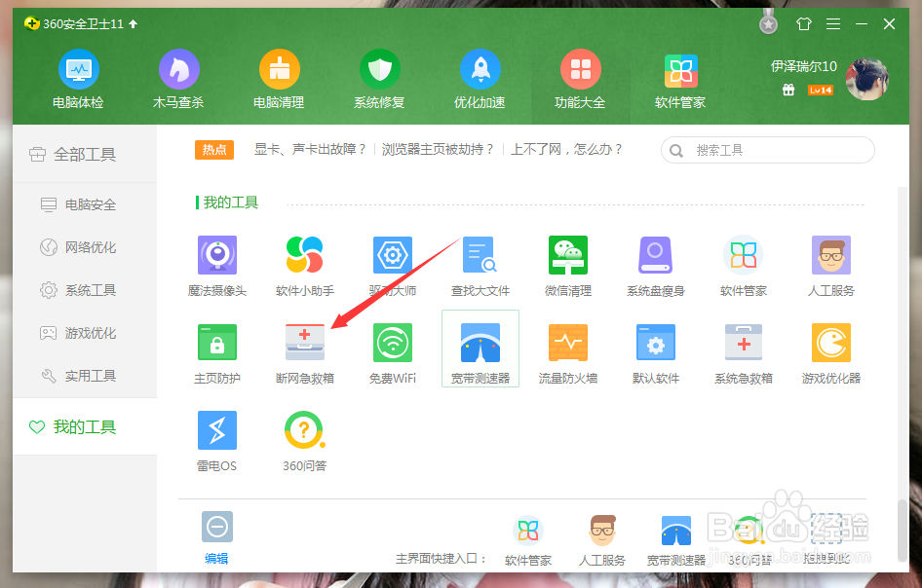Launch the 流量防火墙 tool

point(568,353)
